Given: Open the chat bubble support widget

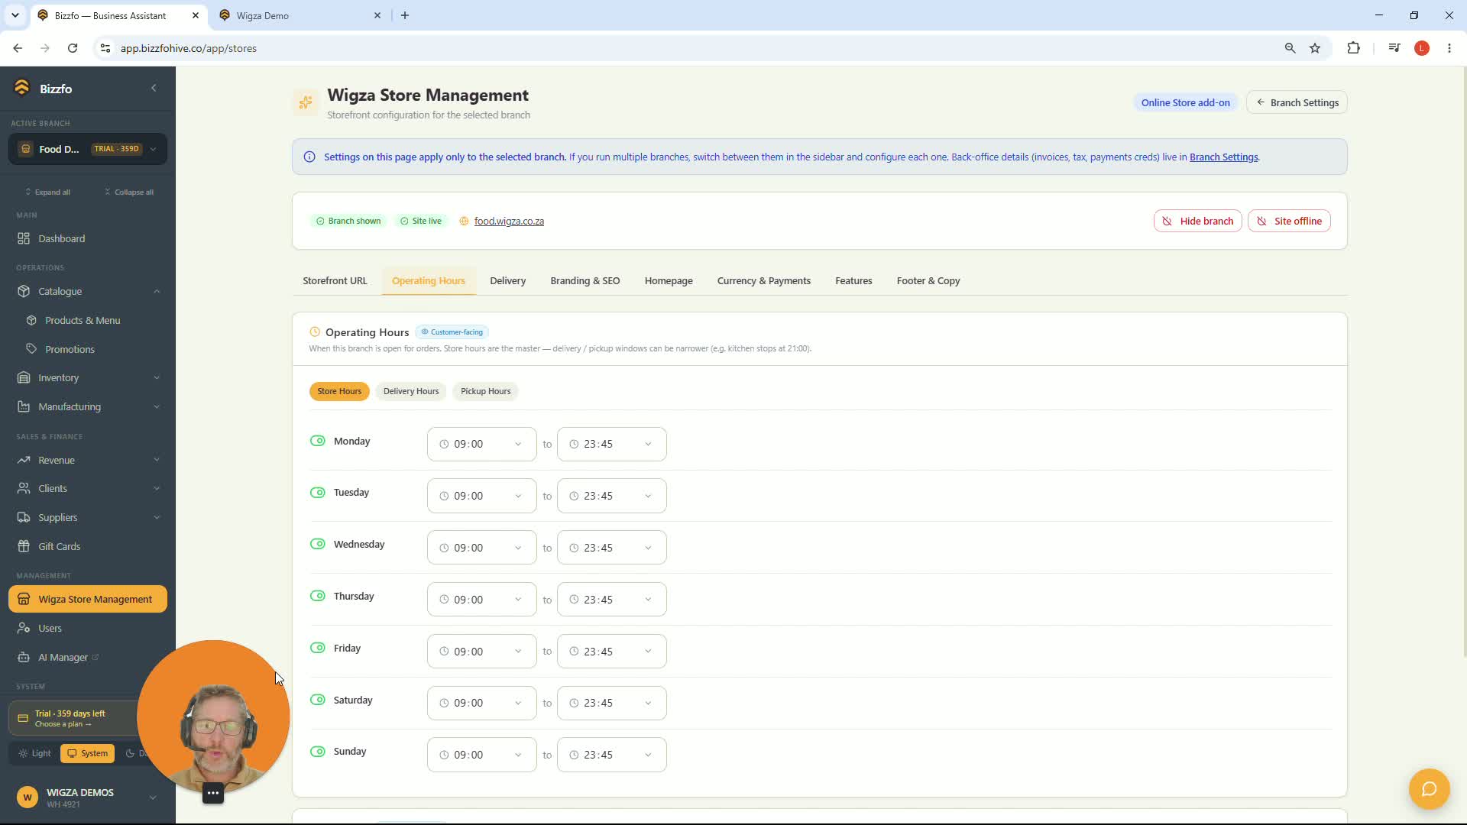Looking at the screenshot, I should pyautogui.click(x=1429, y=789).
